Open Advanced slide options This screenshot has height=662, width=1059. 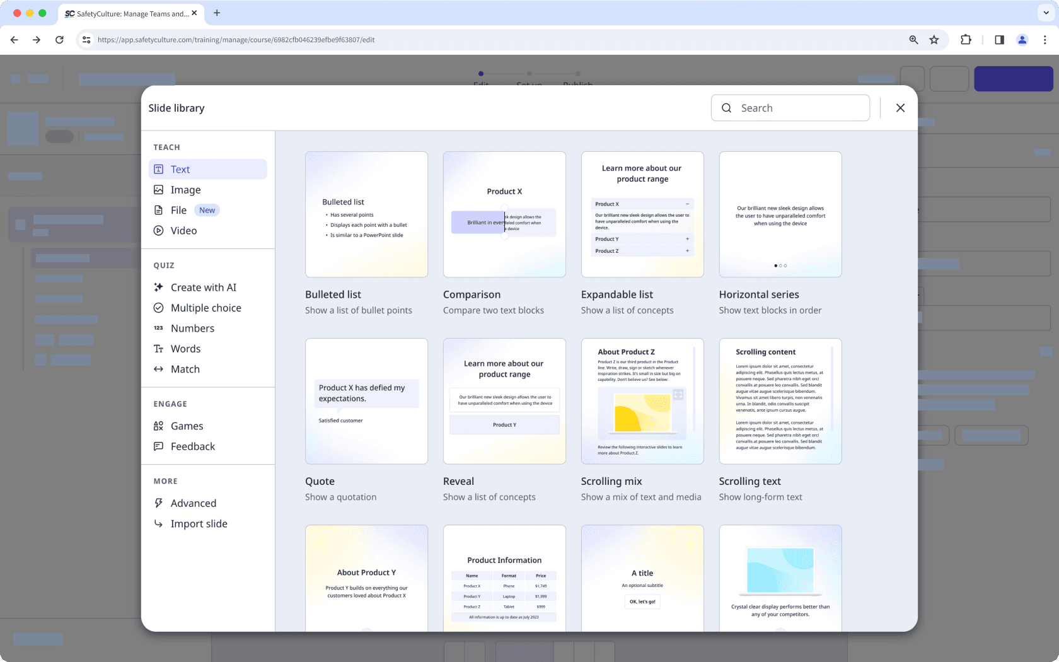coord(194,503)
